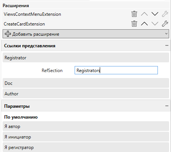Delete the ViewsContextMenuExtension via trash icon
Viewport: 171px width, 152px height.
tap(134, 14)
